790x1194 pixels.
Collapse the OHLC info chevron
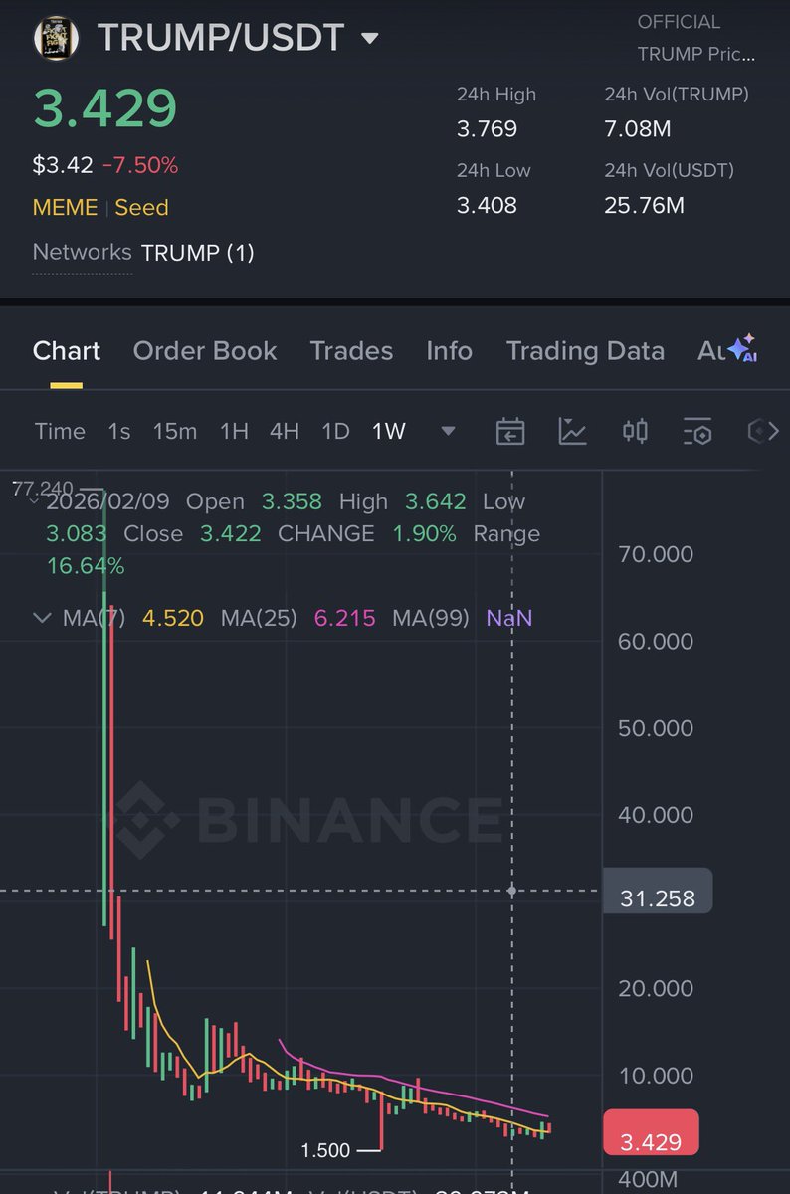35,500
